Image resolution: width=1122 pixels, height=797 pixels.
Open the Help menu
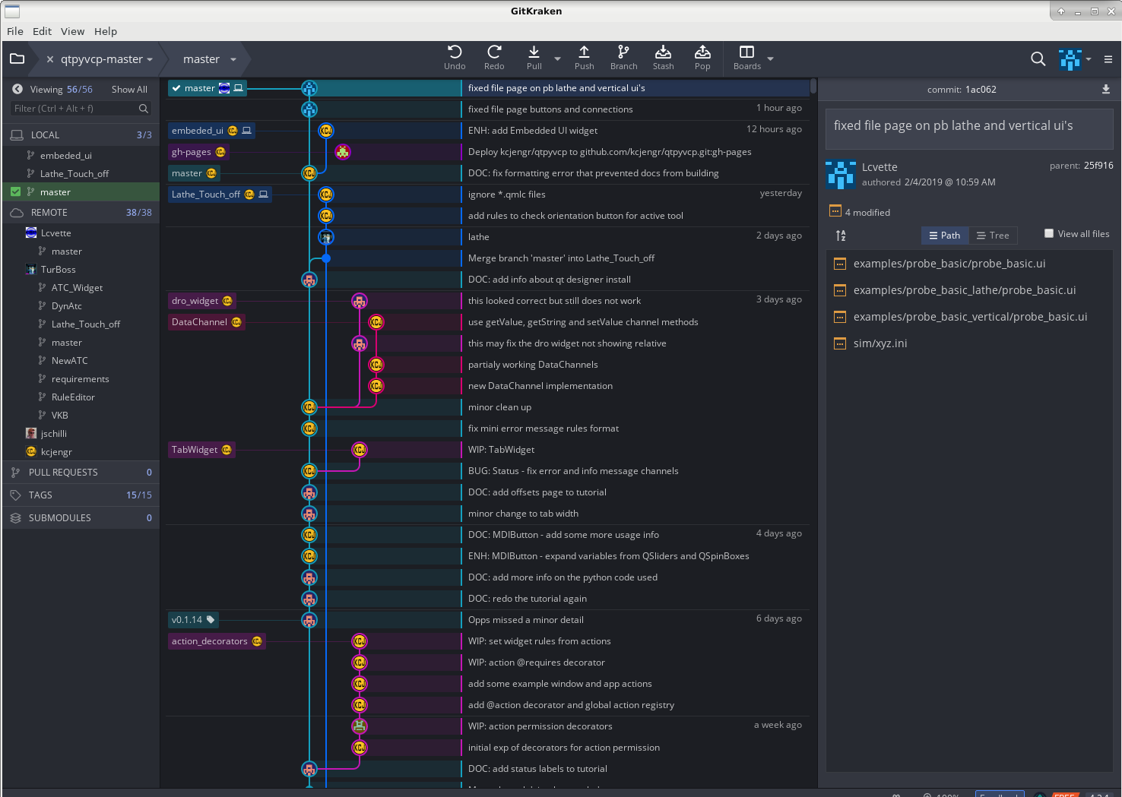[x=106, y=31]
